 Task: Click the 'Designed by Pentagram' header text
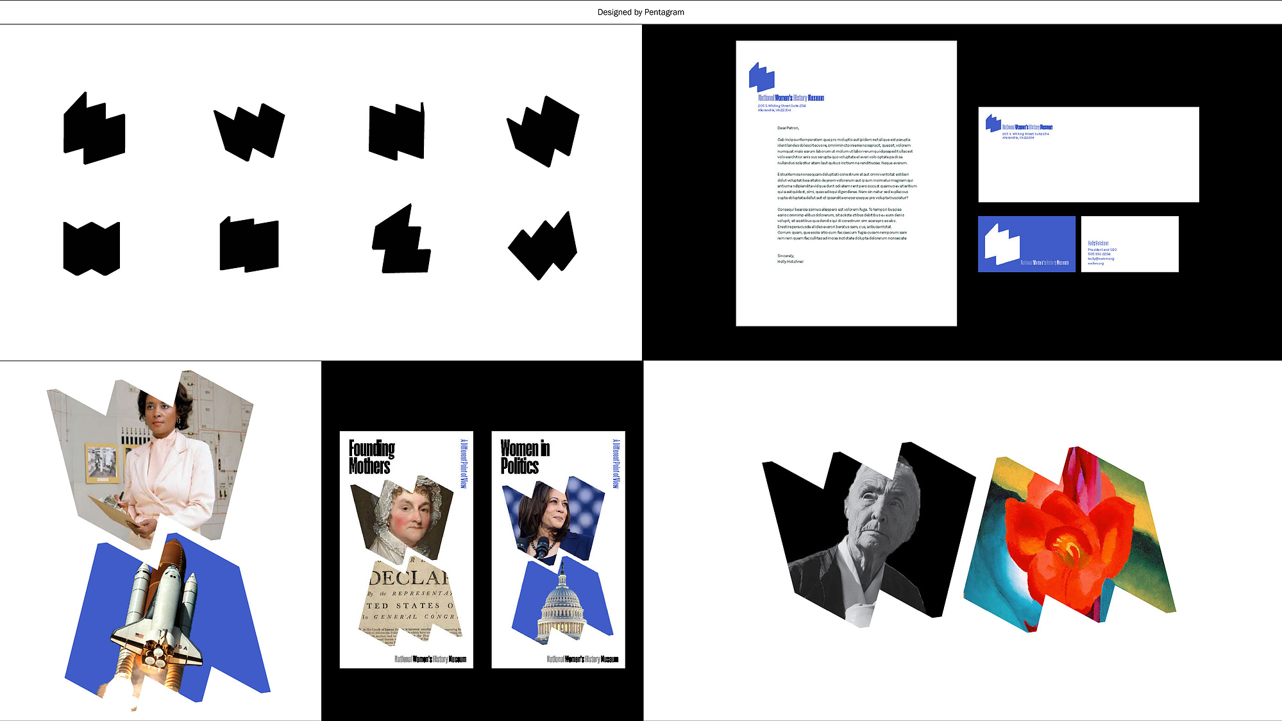[x=641, y=12]
